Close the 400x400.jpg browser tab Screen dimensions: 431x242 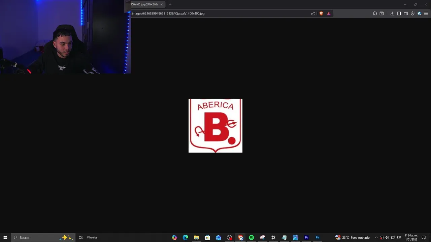click(x=162, y=4)
